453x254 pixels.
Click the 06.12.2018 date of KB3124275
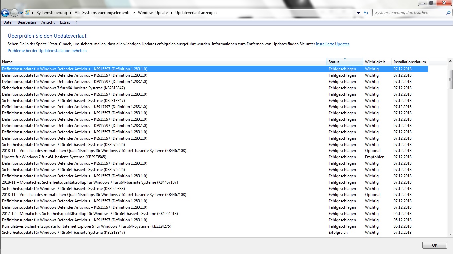tap(402, 226)
